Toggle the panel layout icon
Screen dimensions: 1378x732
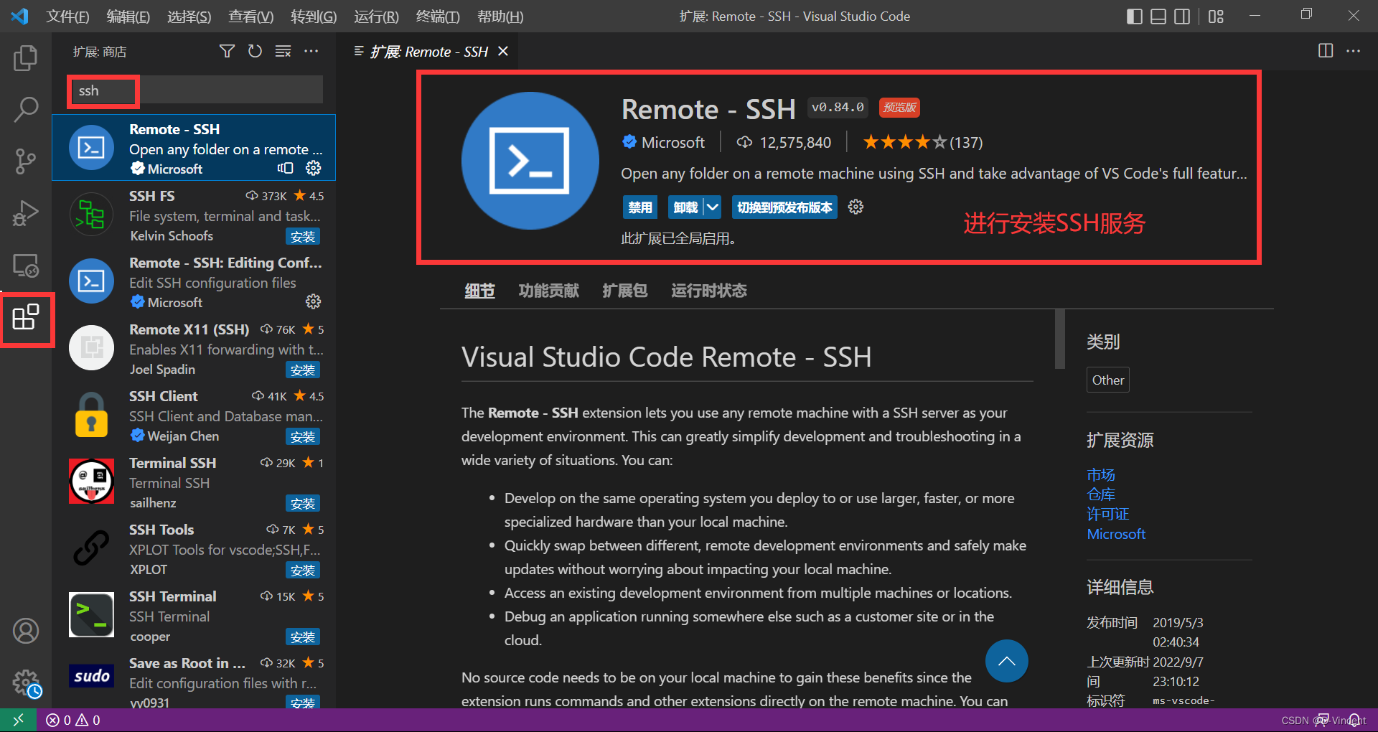pyautogui.click(x=1158, y=16)
